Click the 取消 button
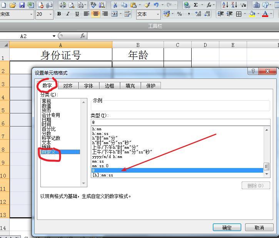279x238 pixels. coord(259,227)
